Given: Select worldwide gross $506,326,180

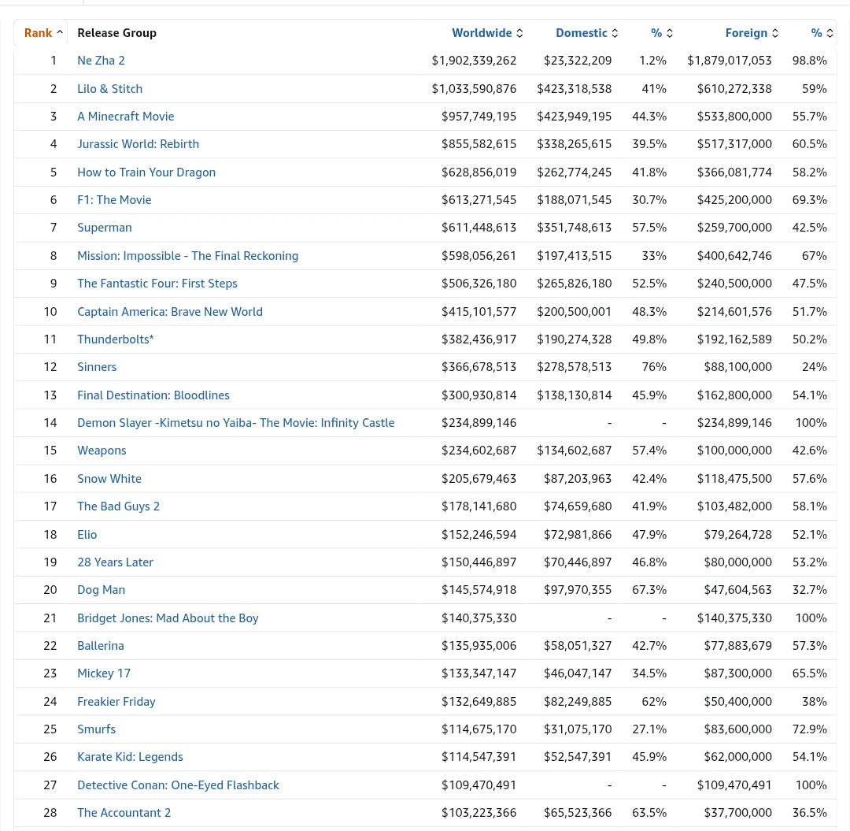Looking at the screenshot, I should pos(479,284).
